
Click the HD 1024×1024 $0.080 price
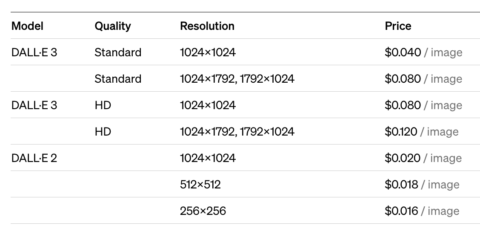point(423,105)
